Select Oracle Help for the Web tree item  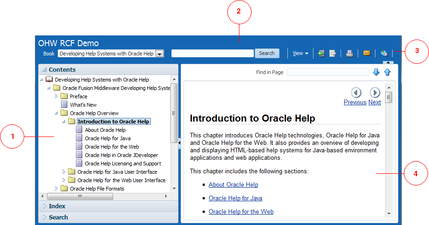click(112, 147)
